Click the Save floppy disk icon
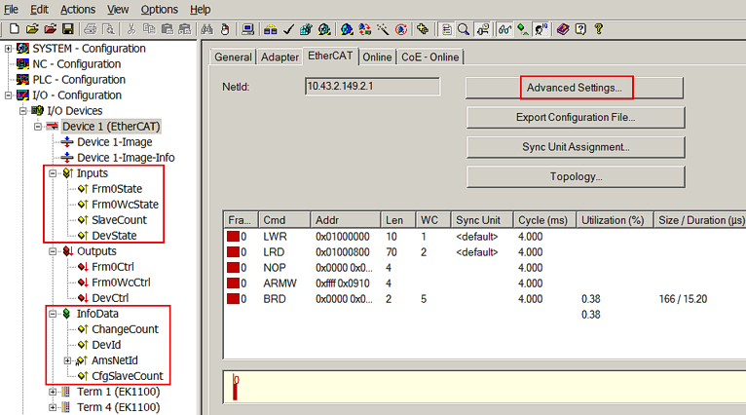Viewport: 746px width, 415px height. tap(68, 29)
